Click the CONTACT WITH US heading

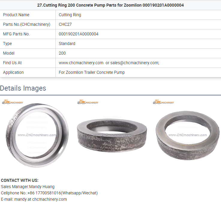19,180
